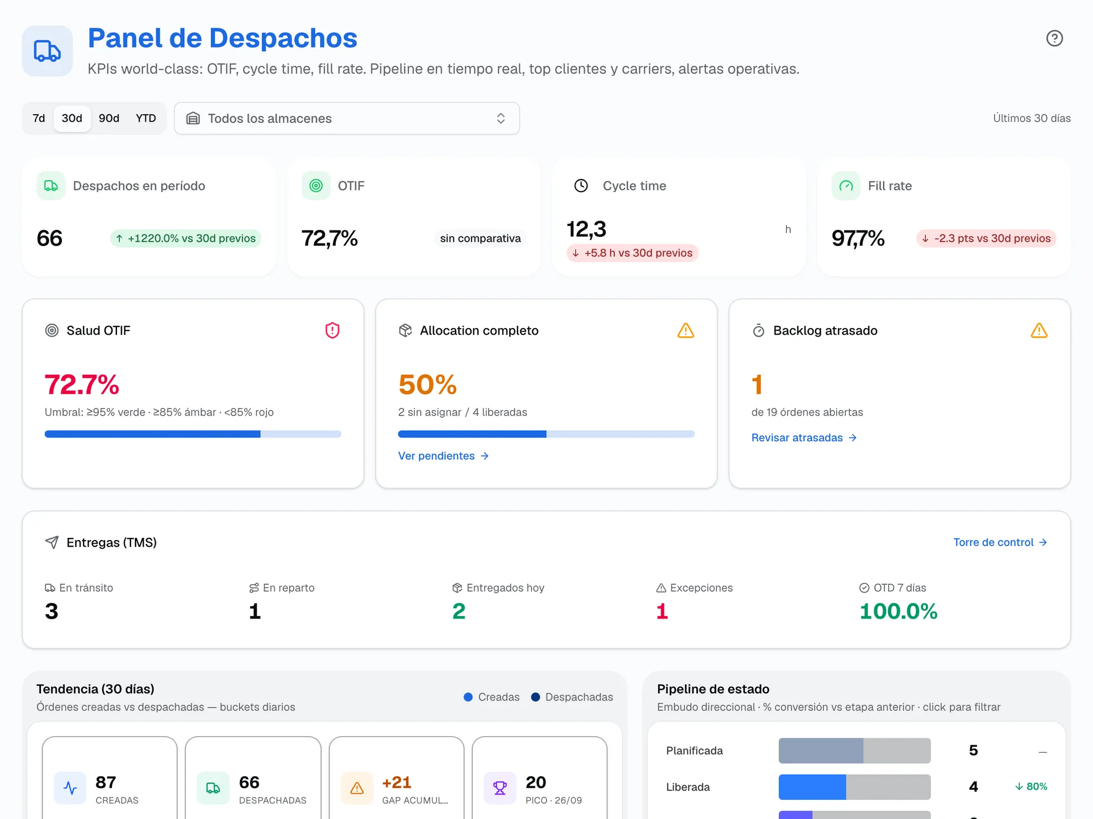This screenshot has height=819, width=1093.
Task: Click the Excepciones count
Action: point(662,612)
